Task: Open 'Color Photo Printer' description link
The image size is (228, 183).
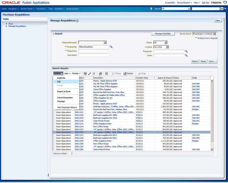Action: (x=101, y=121)
